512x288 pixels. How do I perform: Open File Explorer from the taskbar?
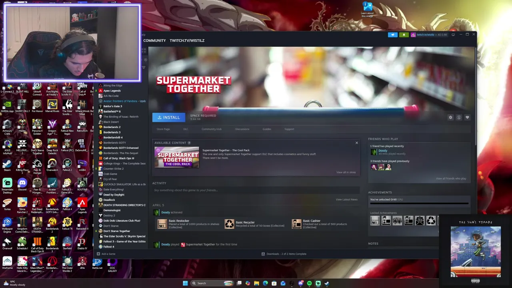[x=256, y=283]
